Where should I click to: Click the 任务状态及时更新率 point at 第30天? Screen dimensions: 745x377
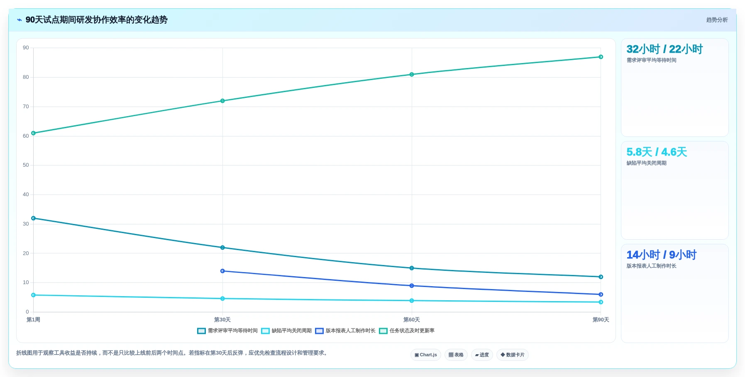[x=222, y=101]
